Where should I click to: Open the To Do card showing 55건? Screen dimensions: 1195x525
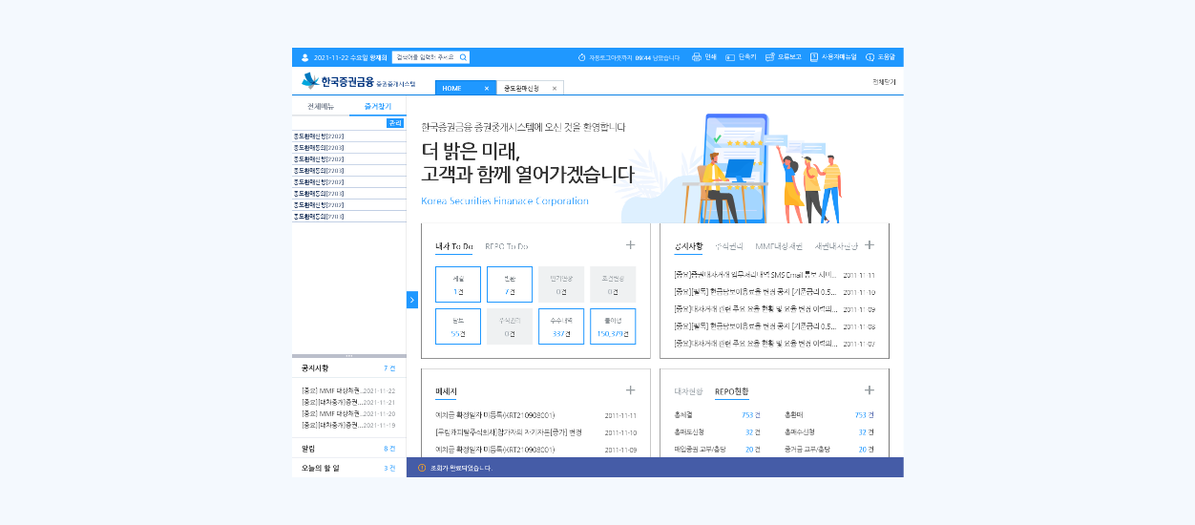pos(458,326)
